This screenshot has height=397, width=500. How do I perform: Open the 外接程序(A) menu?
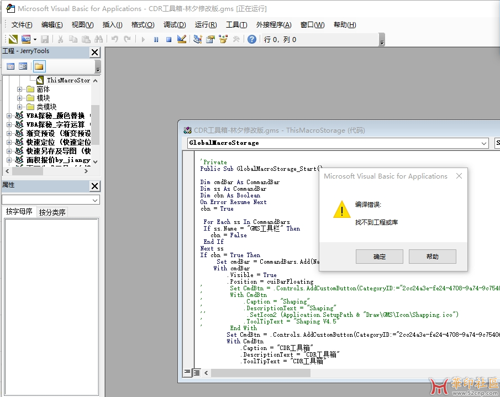pyautogui.click(x=274, y=24)
